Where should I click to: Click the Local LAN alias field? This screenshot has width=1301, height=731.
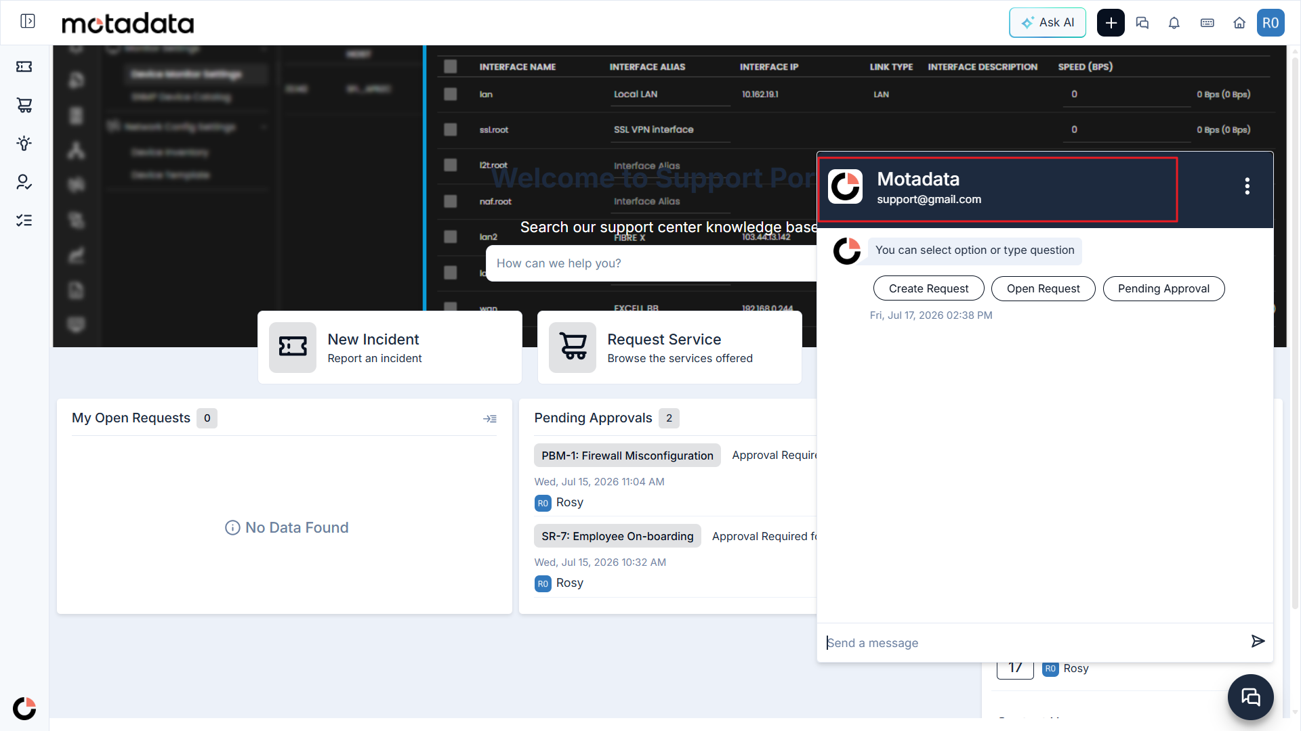click(x=670, y=95)
